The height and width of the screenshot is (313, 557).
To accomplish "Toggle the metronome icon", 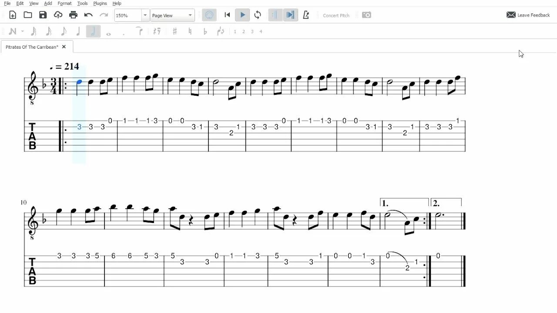I will pos(306,15).
